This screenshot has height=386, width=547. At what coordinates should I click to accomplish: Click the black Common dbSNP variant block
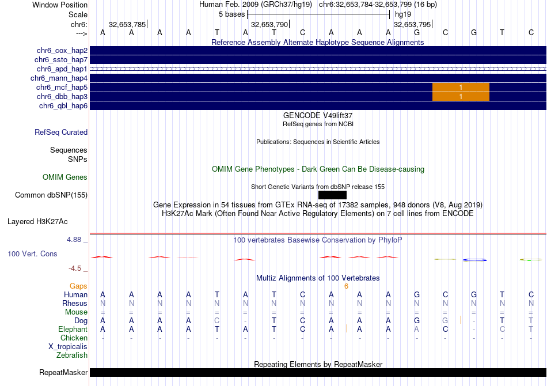pyautogui.click(x=332, y=195)
